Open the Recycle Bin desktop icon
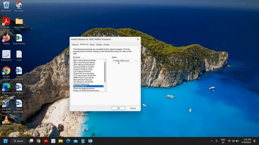Viewport: 259px width, 145px height. click(x=6, y=6)
